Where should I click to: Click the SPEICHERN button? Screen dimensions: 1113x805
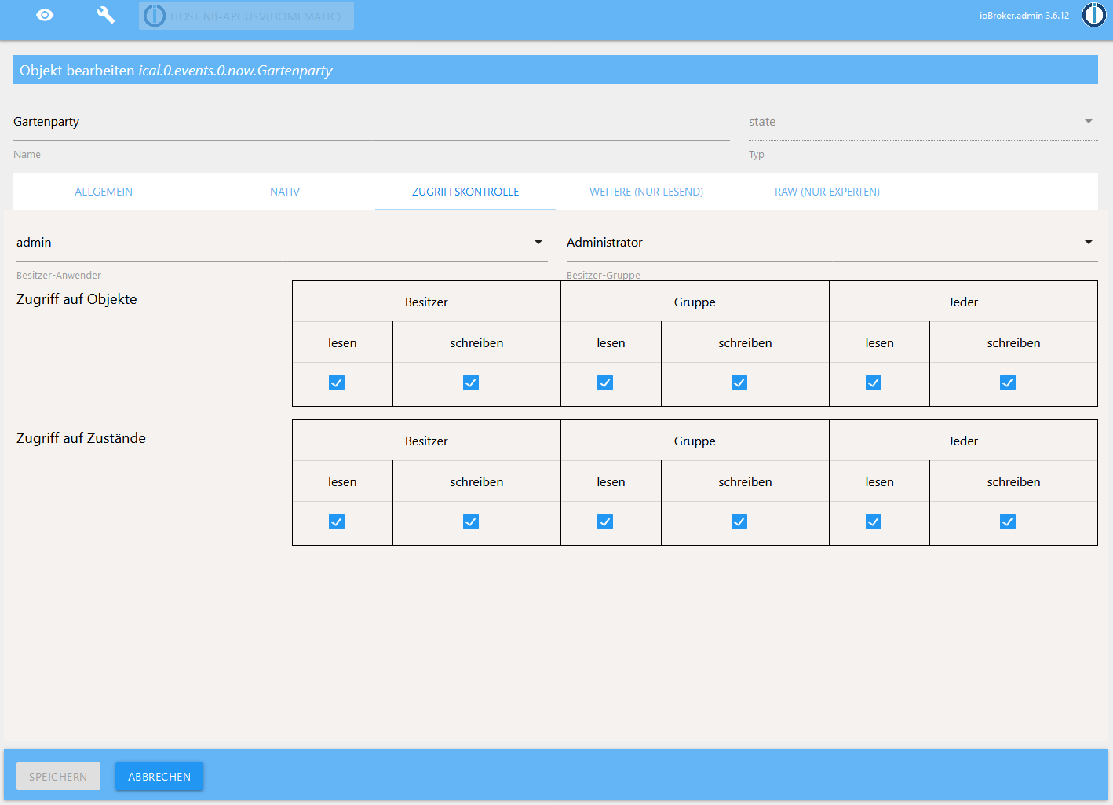58,776
